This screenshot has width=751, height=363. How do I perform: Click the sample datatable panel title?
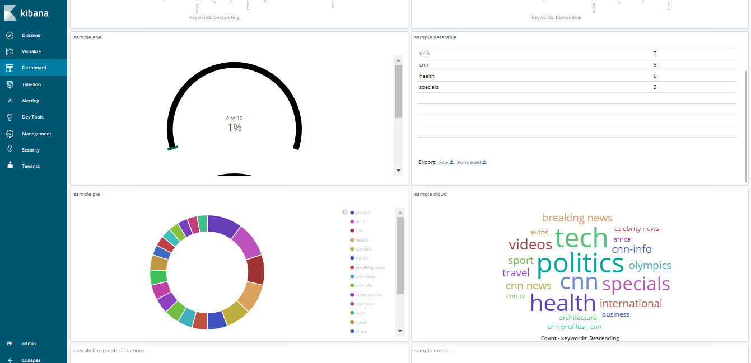click(x=435, y=37)
